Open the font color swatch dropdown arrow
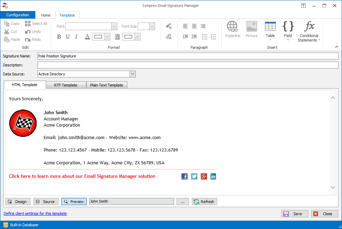This screenshot has width=342, height=229. pos(107,37)
